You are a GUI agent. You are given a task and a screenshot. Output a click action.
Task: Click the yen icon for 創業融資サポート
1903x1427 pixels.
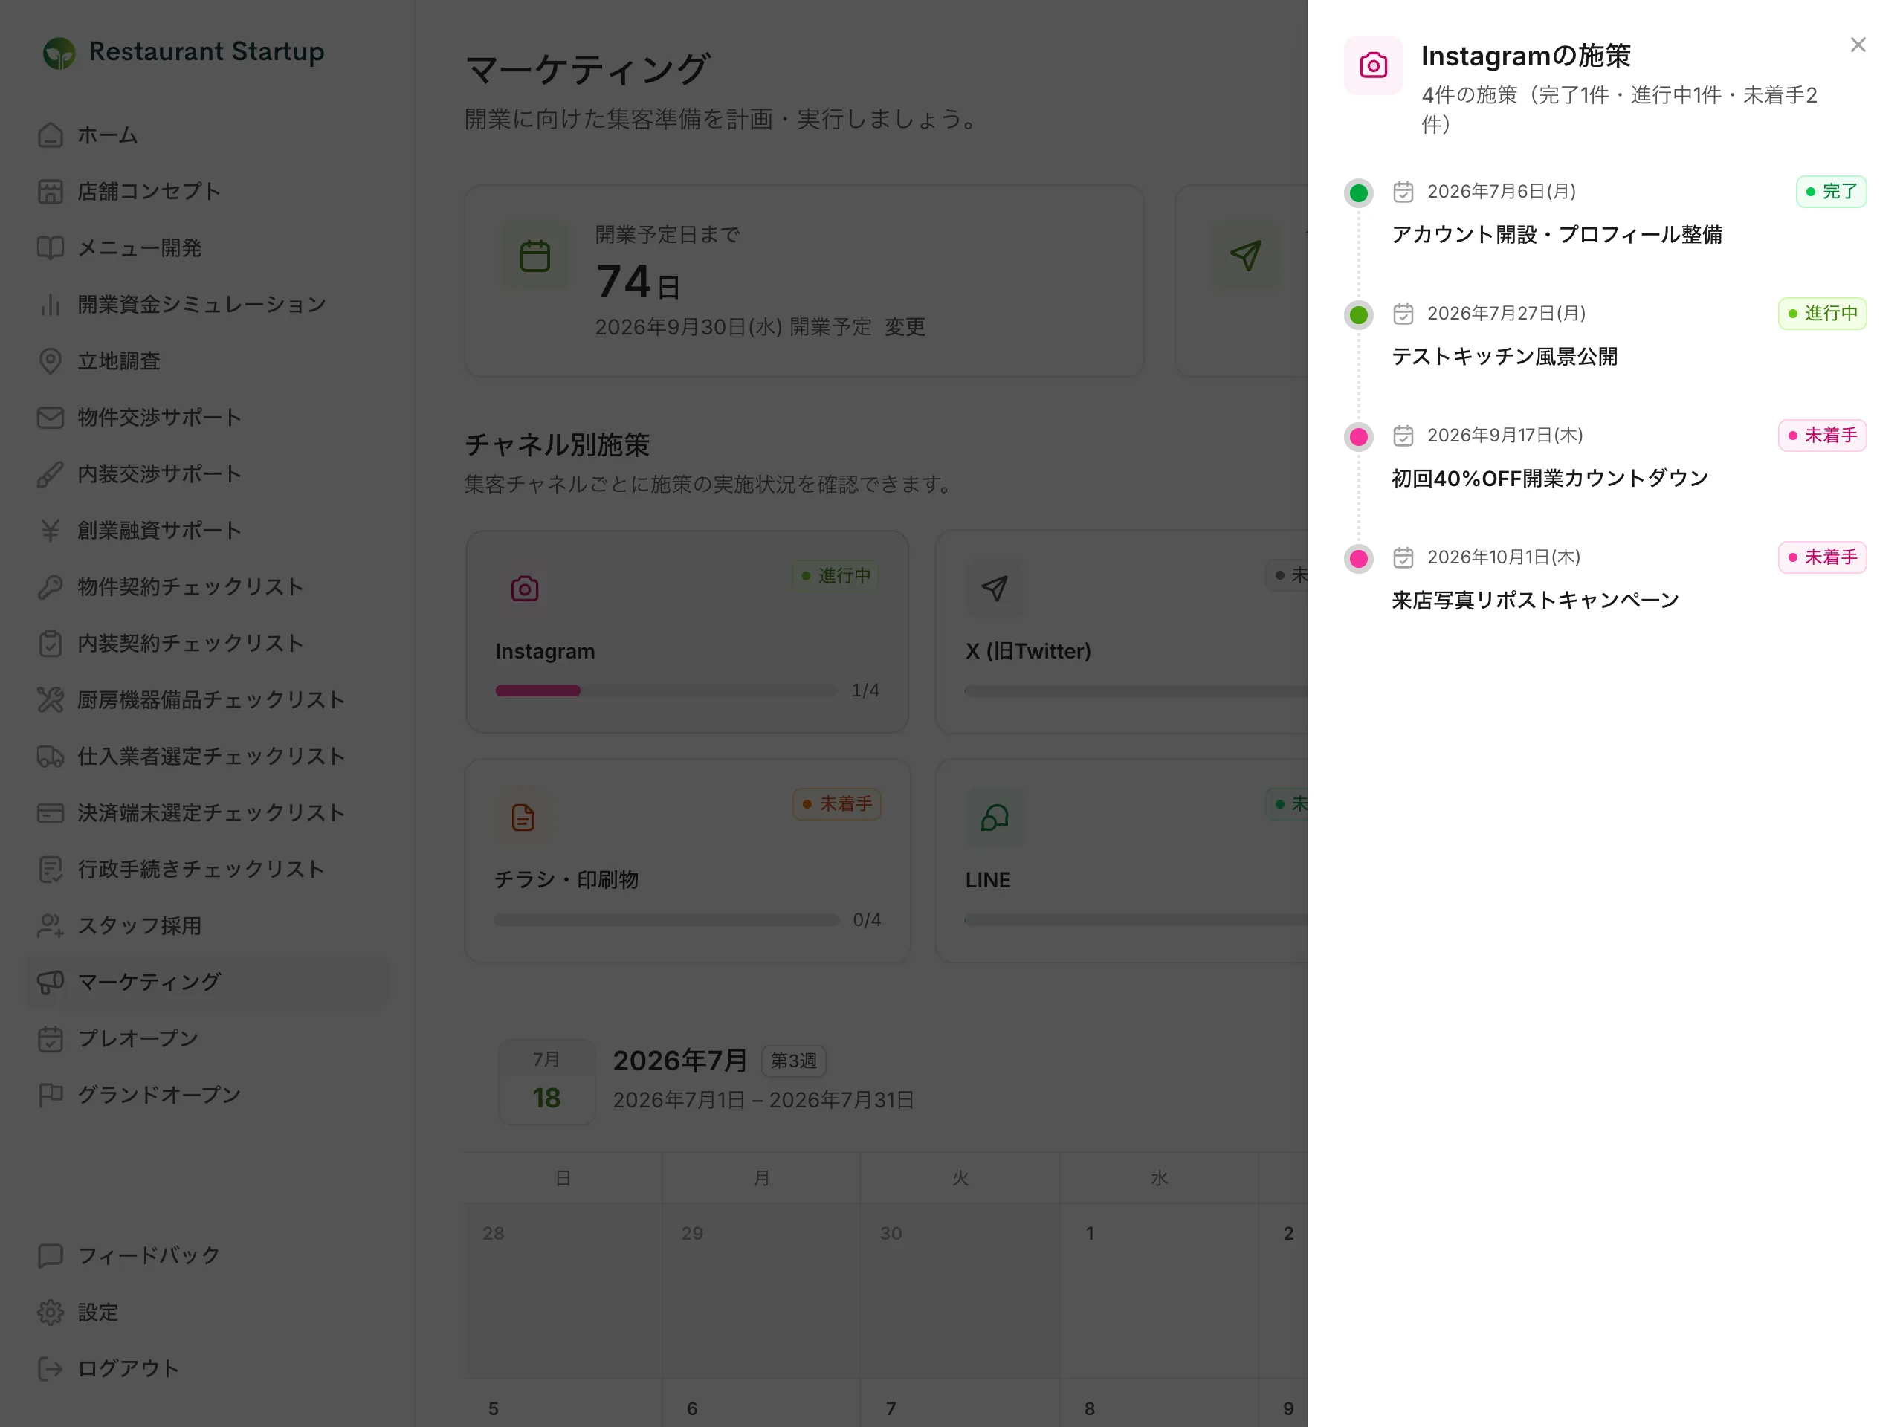click(51, 531)
